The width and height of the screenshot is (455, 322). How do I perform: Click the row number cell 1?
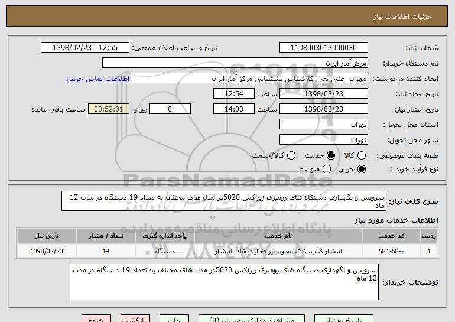click(x=429, y=251)
